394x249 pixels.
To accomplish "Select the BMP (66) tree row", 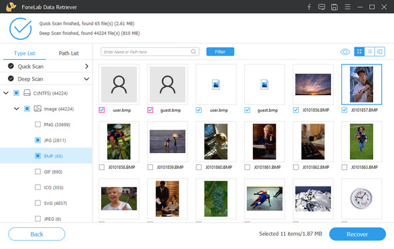I will point(46,156).
